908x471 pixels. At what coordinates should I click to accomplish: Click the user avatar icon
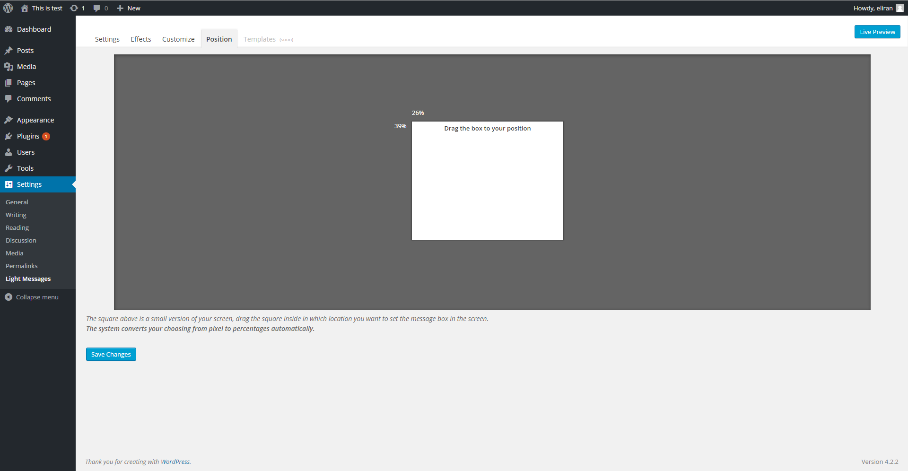[900, 8]
